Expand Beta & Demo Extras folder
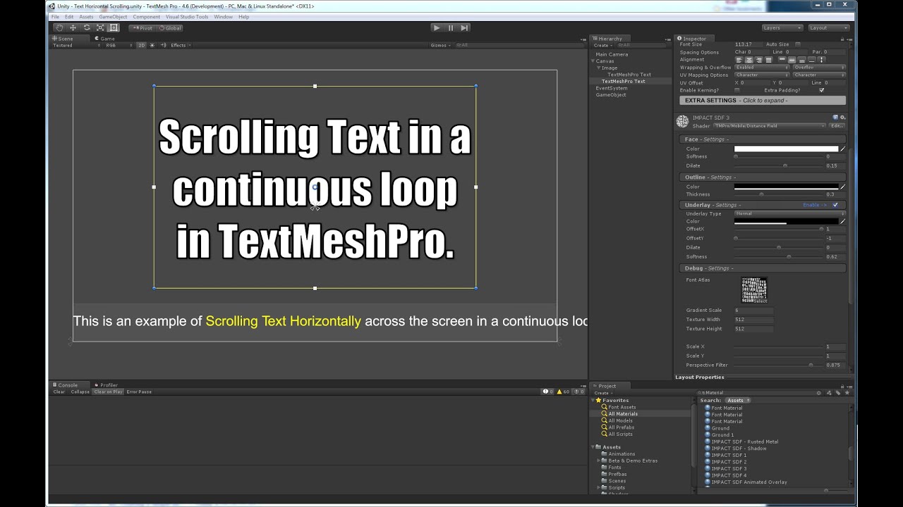This screenshot has height=507, width=903. 600,461
